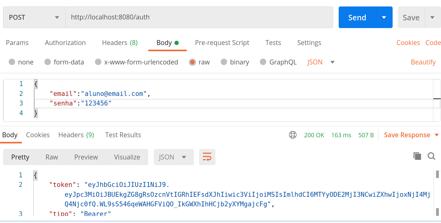Click the Save button

tap(411, 17)
